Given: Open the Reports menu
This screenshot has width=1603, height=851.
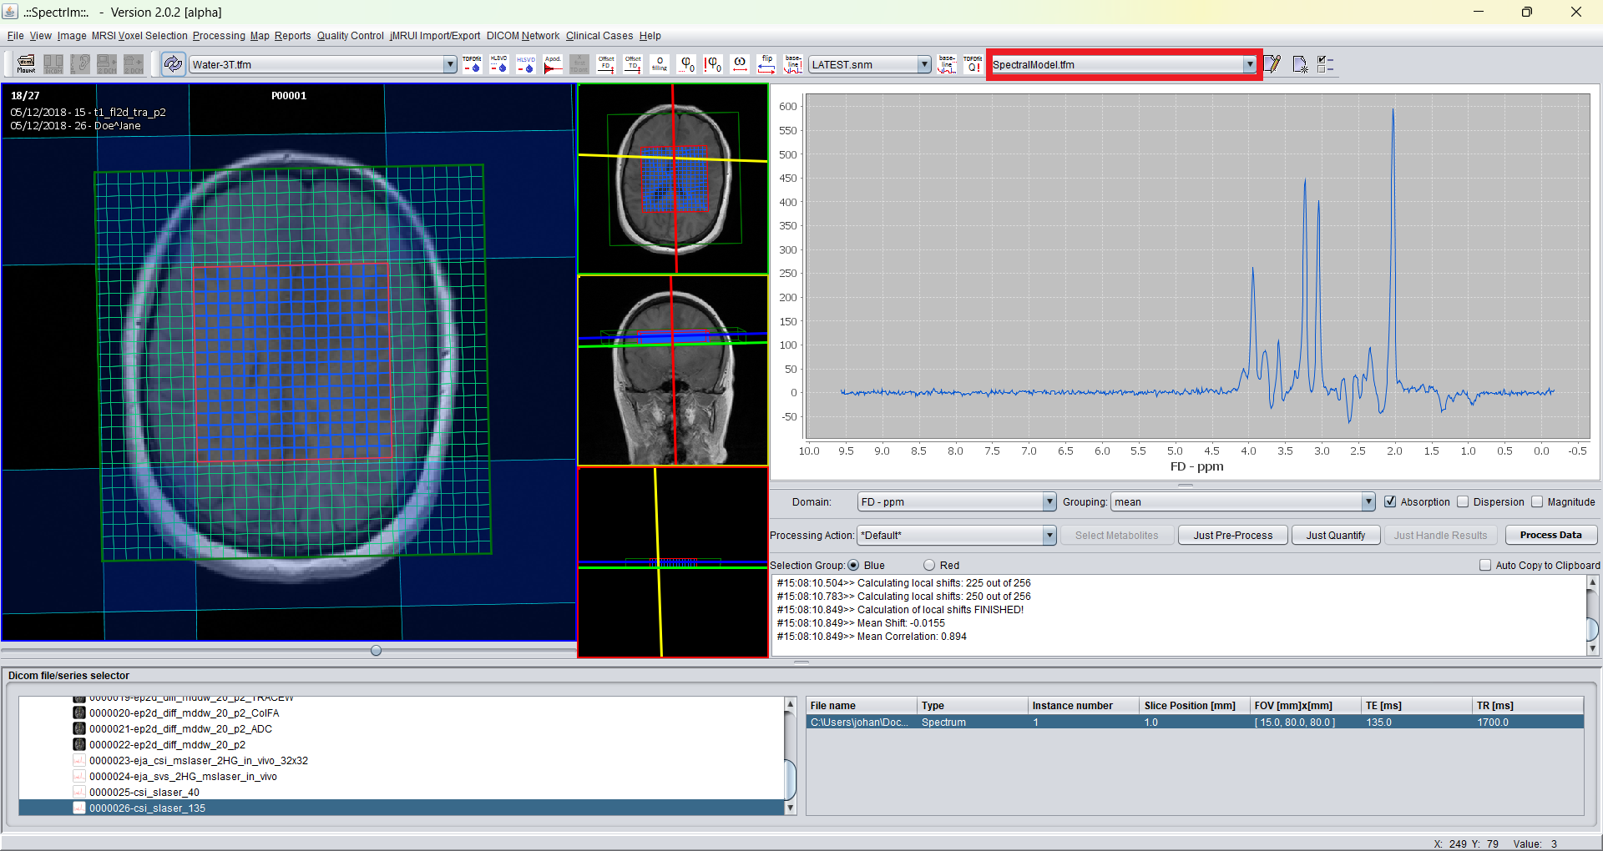Looking at the screenshot, I should click(x=292, y=36).
